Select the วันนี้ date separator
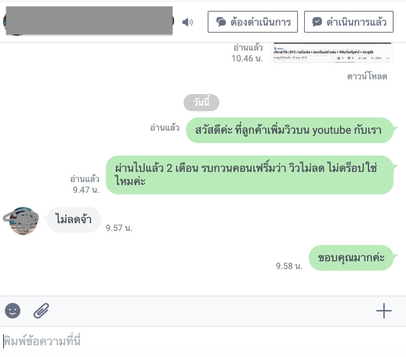 [201, 103]
